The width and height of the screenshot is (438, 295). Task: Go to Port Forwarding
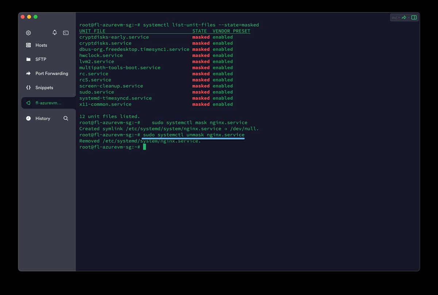[51, 74]
